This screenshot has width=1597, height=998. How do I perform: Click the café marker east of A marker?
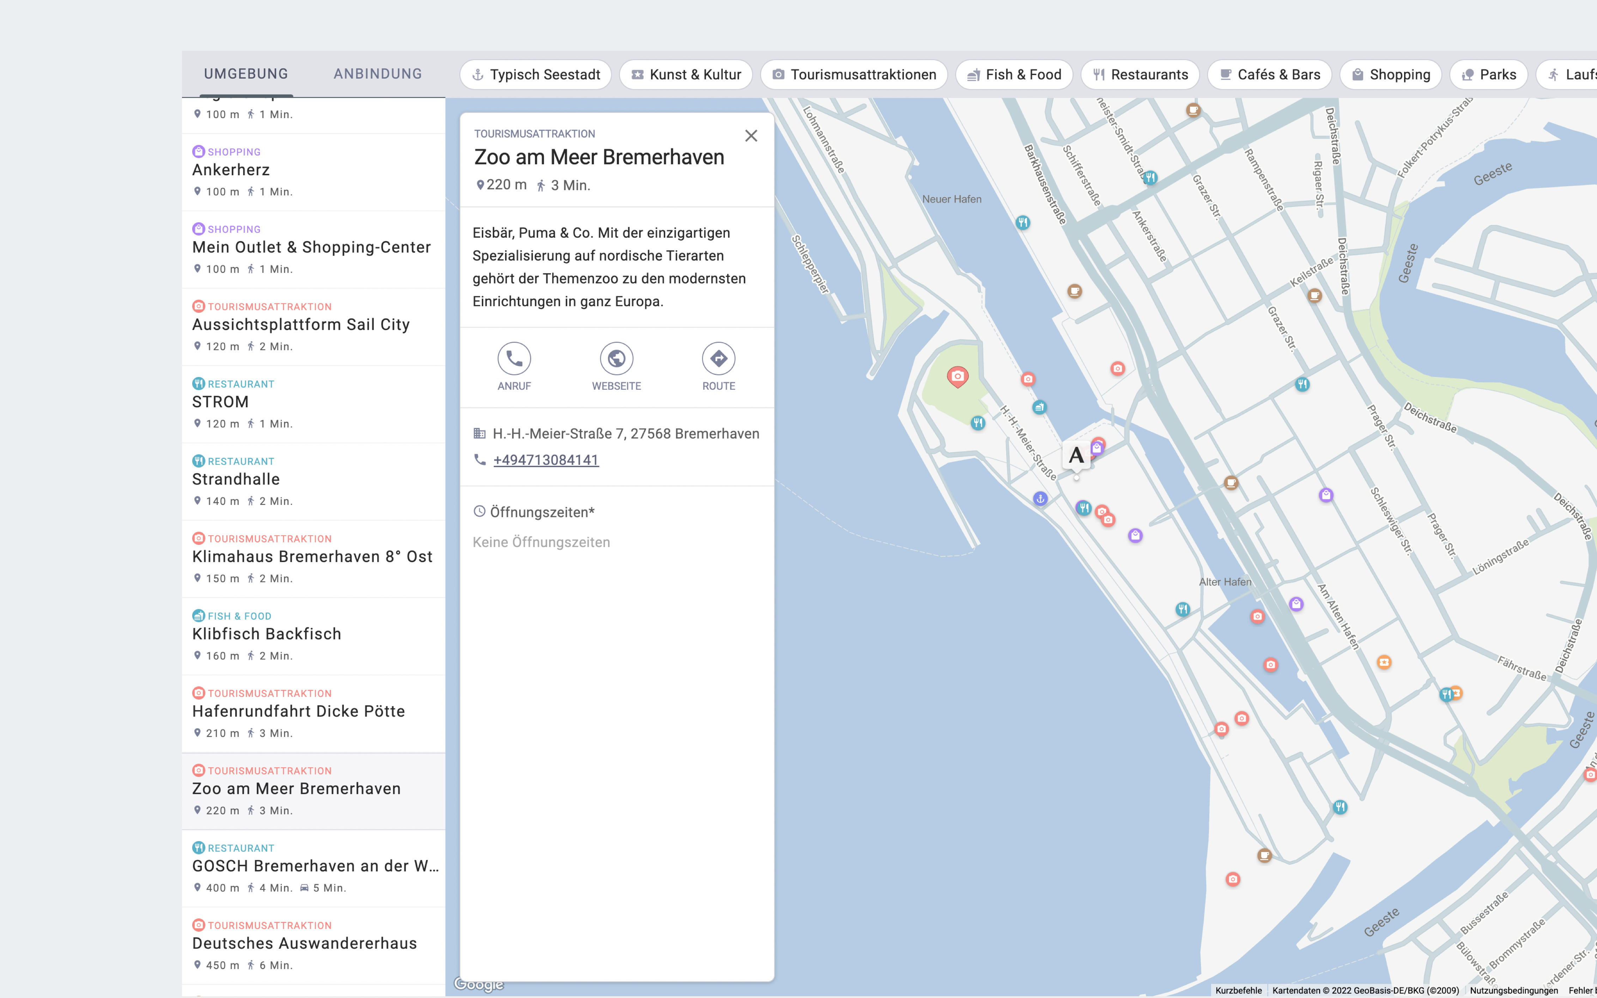click(1231, 482)
